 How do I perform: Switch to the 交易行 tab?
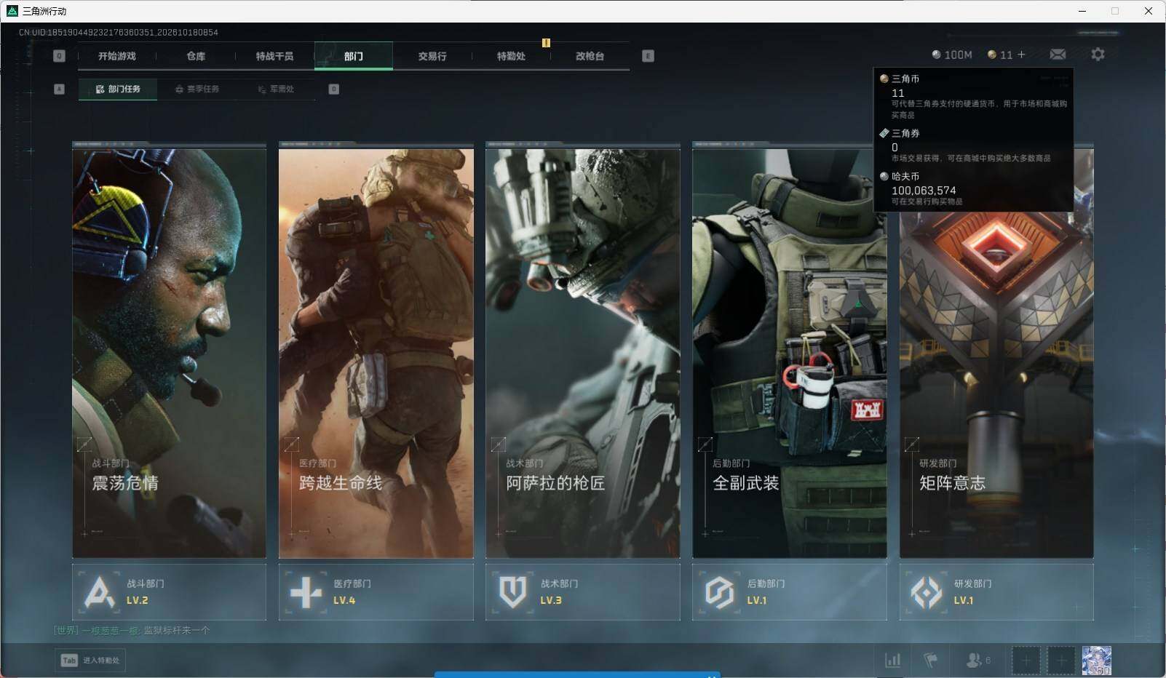432,56
